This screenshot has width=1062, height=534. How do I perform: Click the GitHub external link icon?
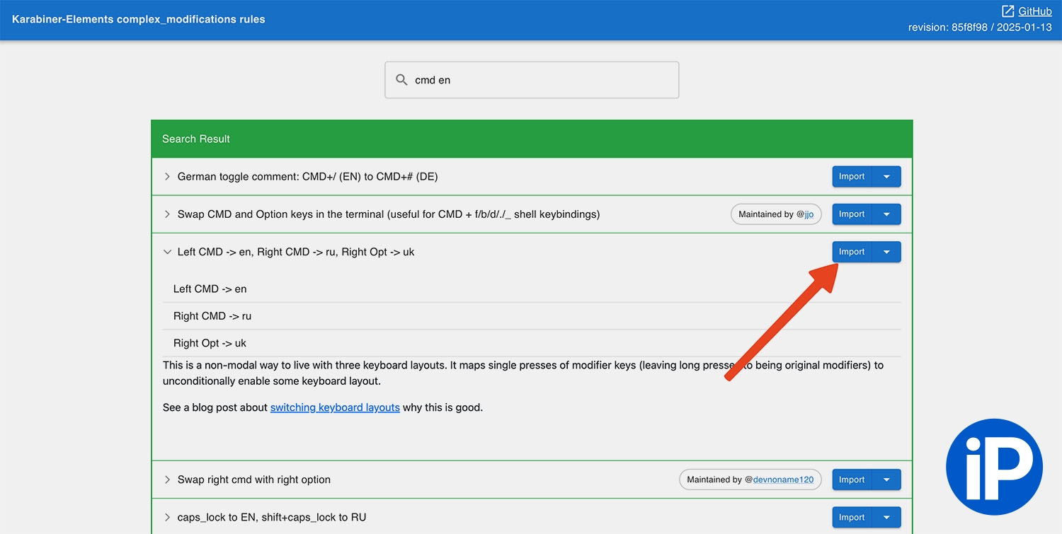1007,11
